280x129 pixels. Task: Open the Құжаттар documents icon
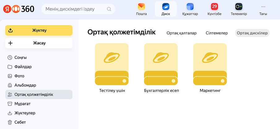click(190, 7)
